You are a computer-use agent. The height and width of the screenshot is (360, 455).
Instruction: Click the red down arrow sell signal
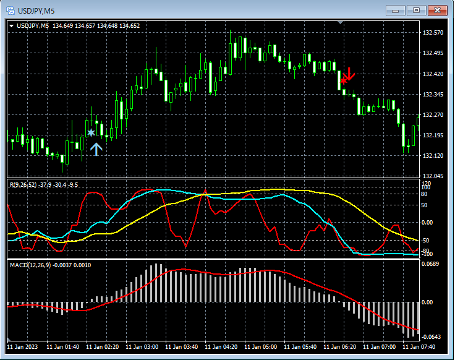point(349,74)
